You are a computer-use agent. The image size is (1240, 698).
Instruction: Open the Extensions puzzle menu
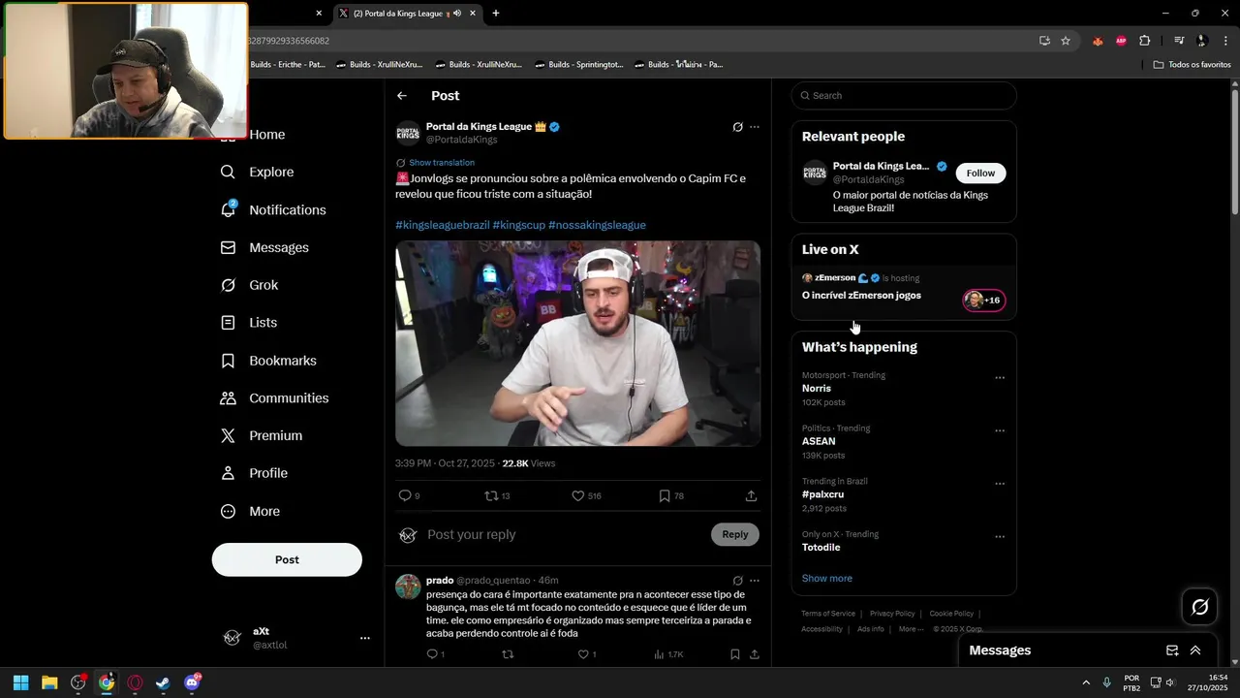1145,41
